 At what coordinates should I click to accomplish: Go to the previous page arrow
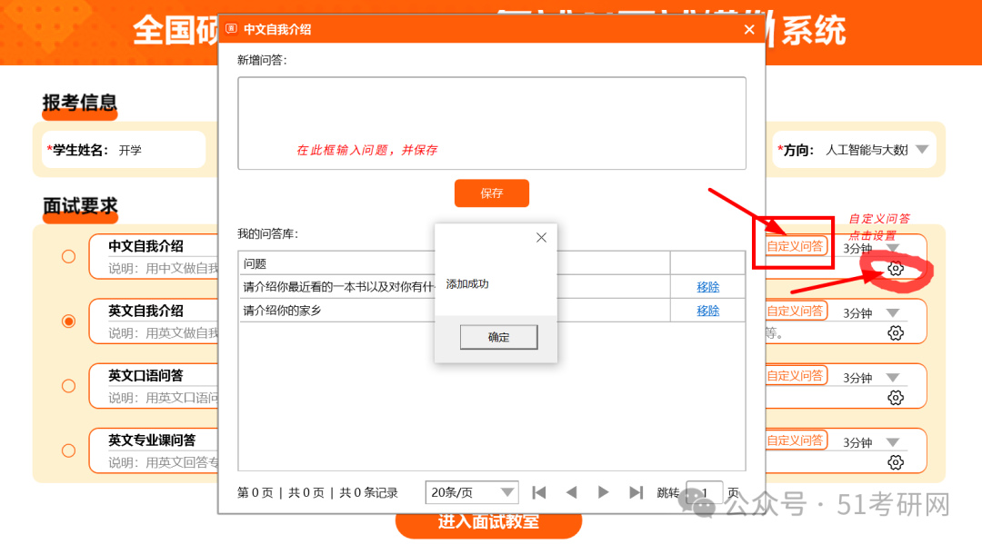(571, 492)
